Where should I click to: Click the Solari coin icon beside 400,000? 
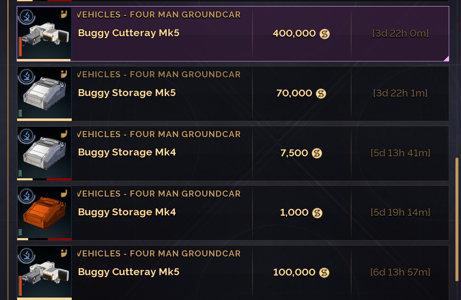point(324,34)
